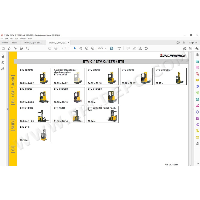Open security lock panel in sidebar
200x200 pixels.
[3, 56]
